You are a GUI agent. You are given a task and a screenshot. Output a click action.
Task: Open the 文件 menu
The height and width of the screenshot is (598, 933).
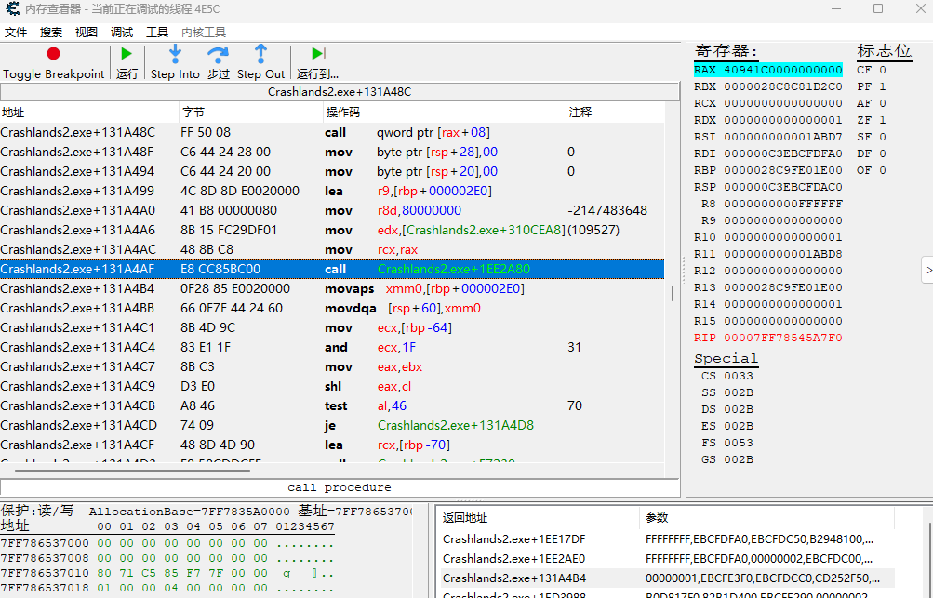coord(16,33)
